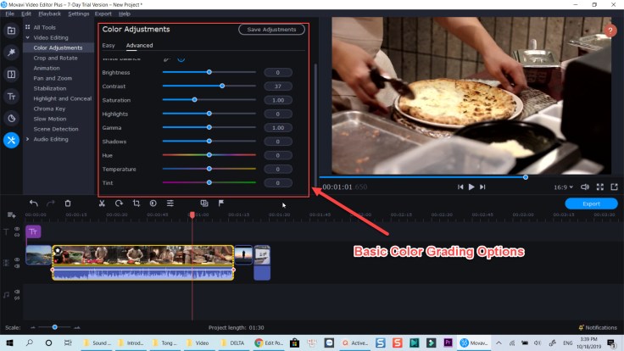
Task: Open the Filters magic wand tab
Action: (x=11, y=52)
